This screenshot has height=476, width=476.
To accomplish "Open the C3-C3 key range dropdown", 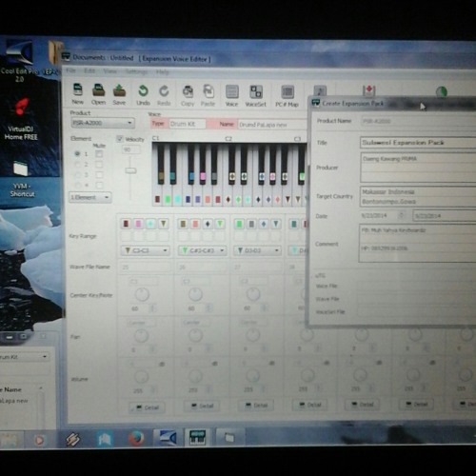I will [x=146, y=250].
